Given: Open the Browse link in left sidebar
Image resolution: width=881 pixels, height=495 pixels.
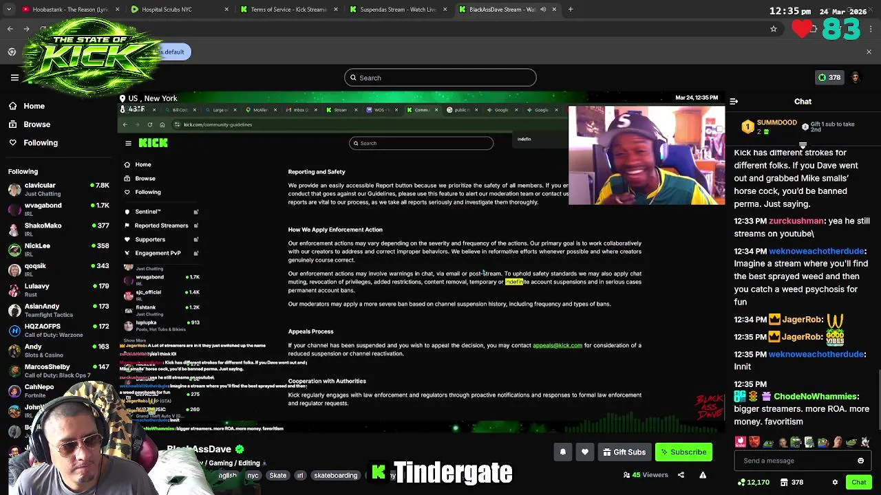Looking at the screenshot, I should (37, 124).
